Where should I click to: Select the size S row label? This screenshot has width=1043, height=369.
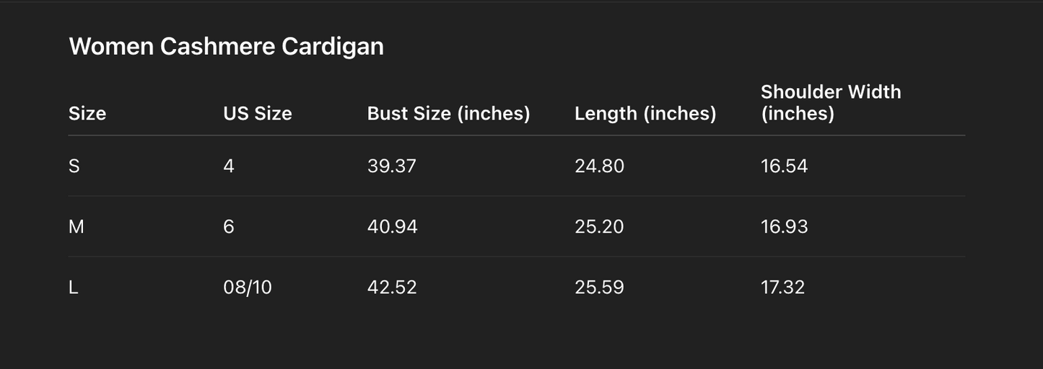click(74, 166)
